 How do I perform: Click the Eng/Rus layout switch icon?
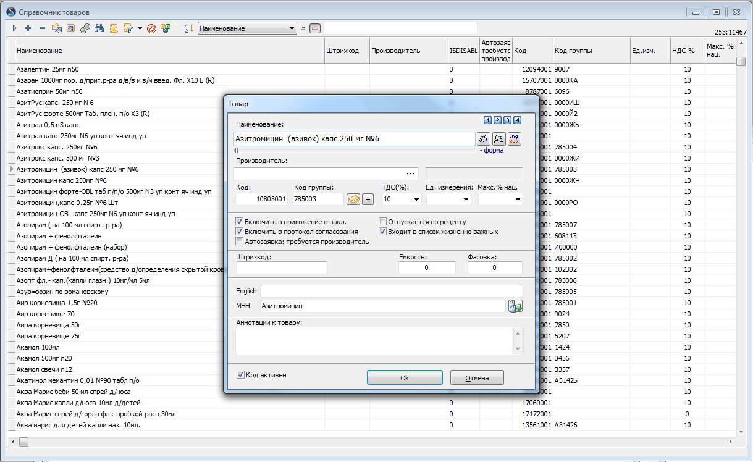click(x=514, y=138)
